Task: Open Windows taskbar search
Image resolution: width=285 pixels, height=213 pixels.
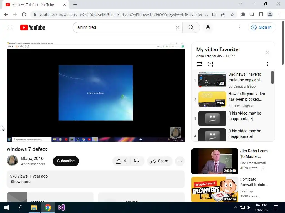Action: click(x=20, y=207)
